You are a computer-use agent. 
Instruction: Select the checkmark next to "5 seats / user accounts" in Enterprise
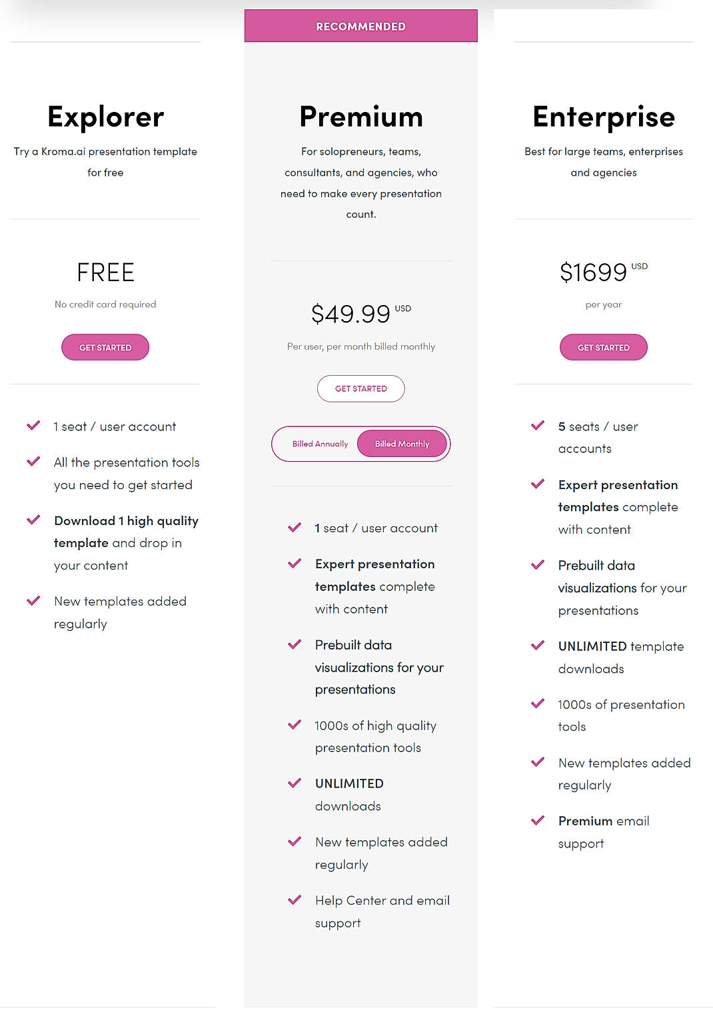pos(537,425)
